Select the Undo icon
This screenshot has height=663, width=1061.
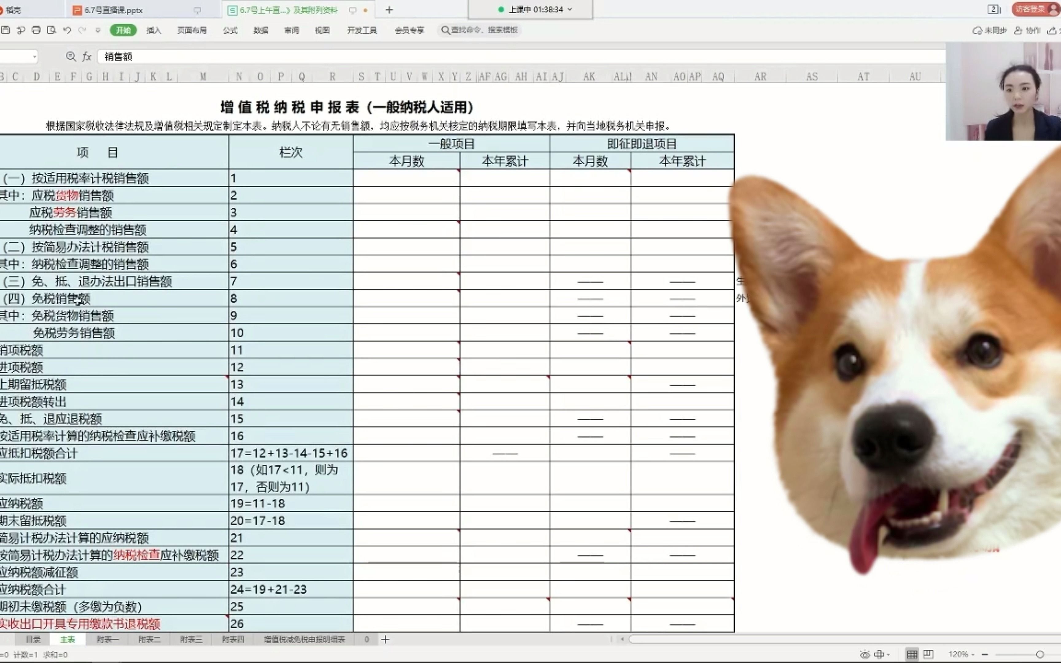tap(68, 30)
